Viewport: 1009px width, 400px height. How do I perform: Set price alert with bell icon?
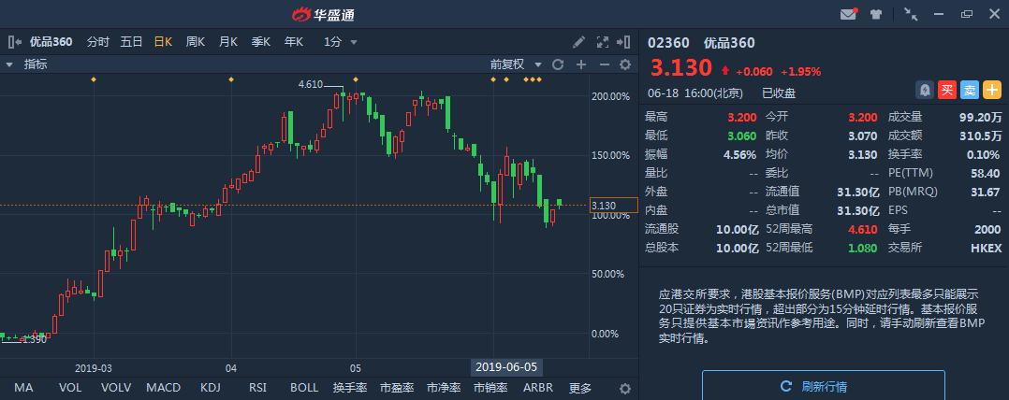(924, 90)
